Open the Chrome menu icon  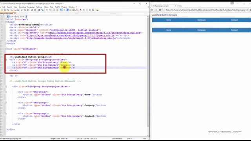[250, 10]
